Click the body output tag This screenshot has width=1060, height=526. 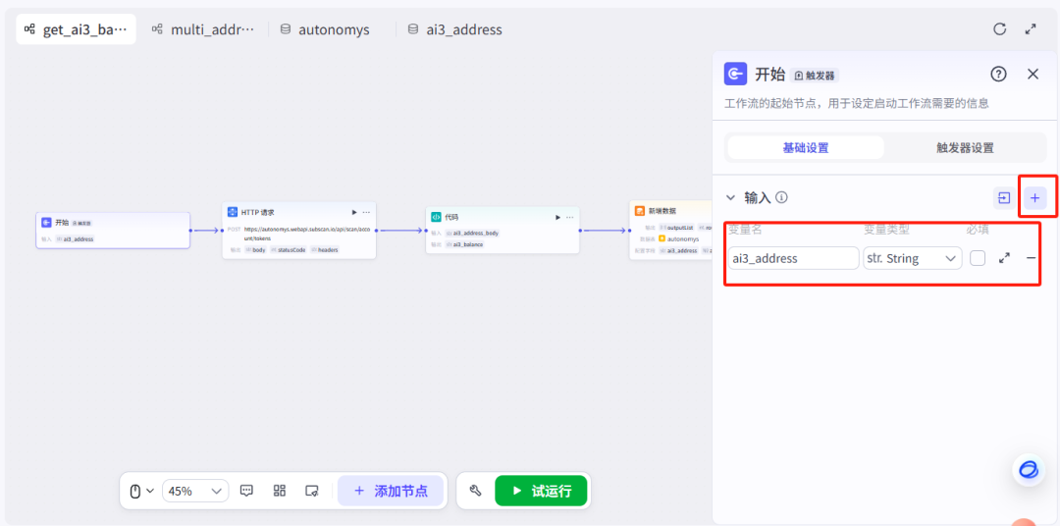pyautogui.click(x=255, y=249)
